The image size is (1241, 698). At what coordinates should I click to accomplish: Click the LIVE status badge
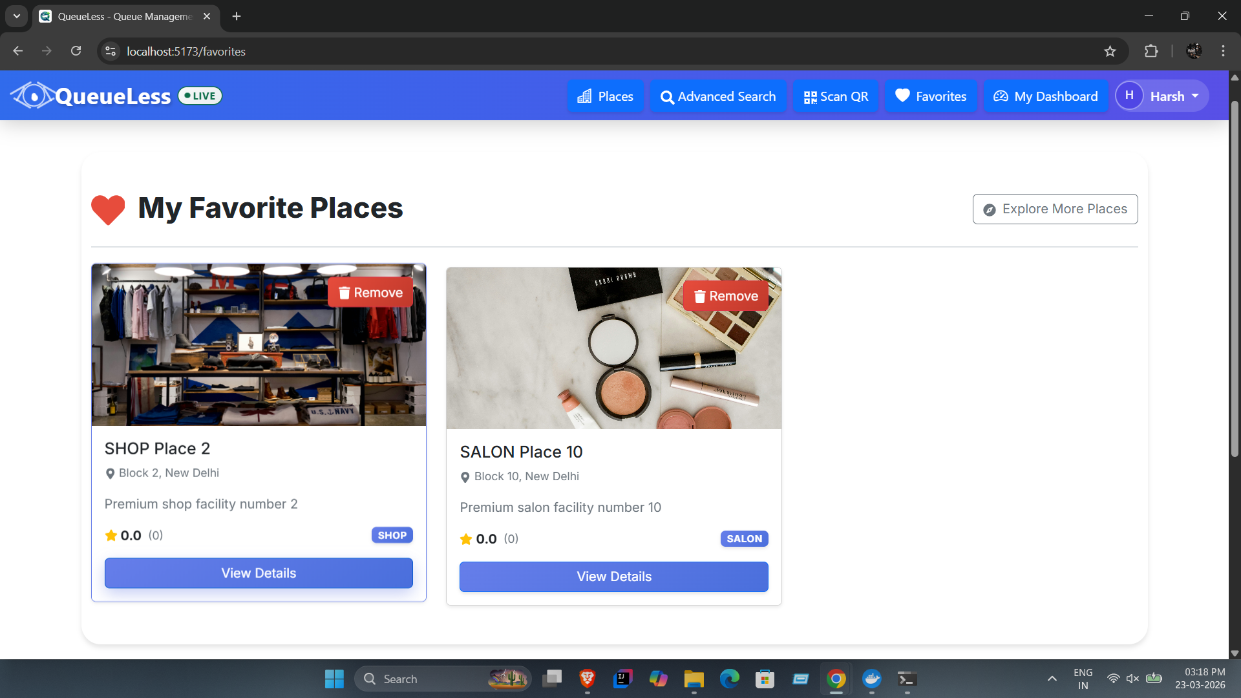pyautogui.click(x=200, y=96)
